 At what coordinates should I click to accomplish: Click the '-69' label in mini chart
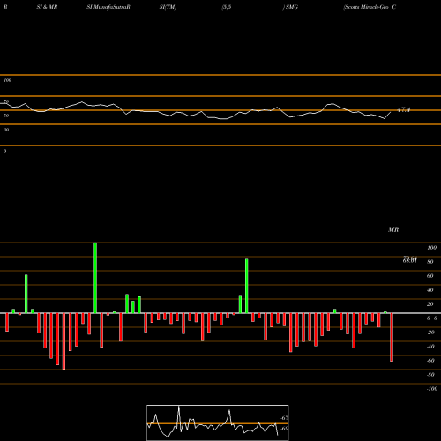coord(285,429)
